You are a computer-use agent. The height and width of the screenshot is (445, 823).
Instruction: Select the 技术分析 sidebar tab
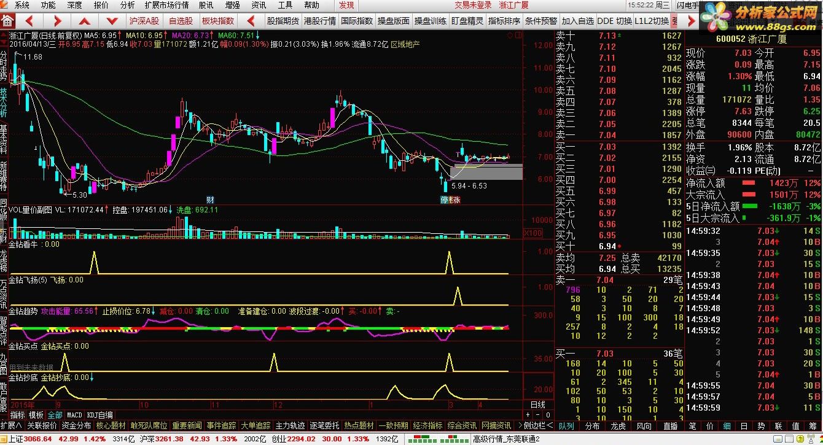coord(4,102)
